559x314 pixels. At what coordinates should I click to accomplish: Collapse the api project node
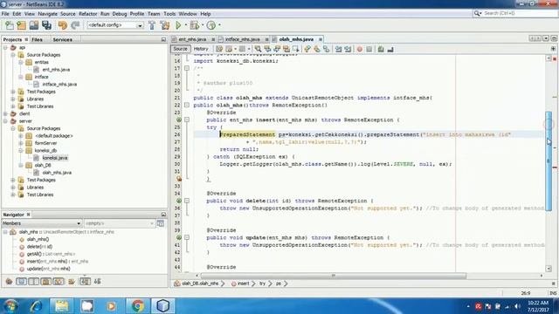pyautogui.click(x=5, y=47)
